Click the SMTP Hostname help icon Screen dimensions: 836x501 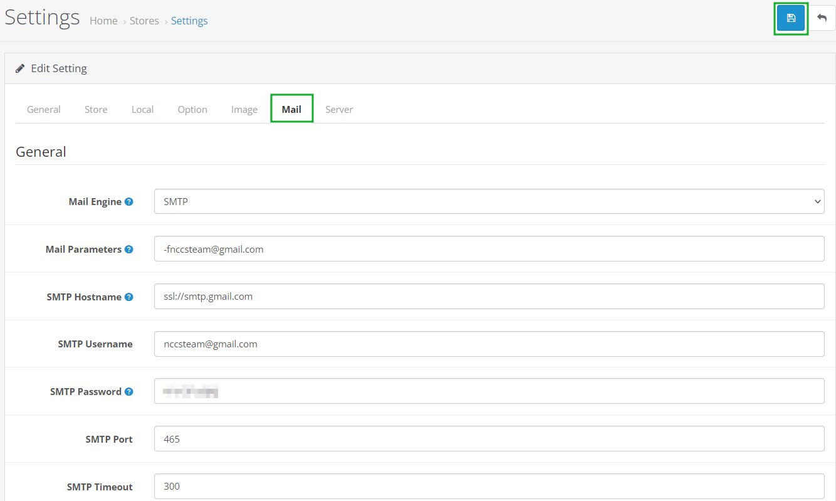coord(128,297)
